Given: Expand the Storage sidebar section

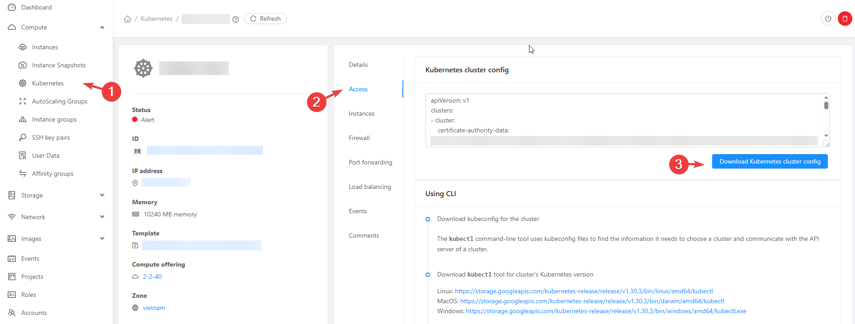Looking at the screenshot, I should 102,195.
